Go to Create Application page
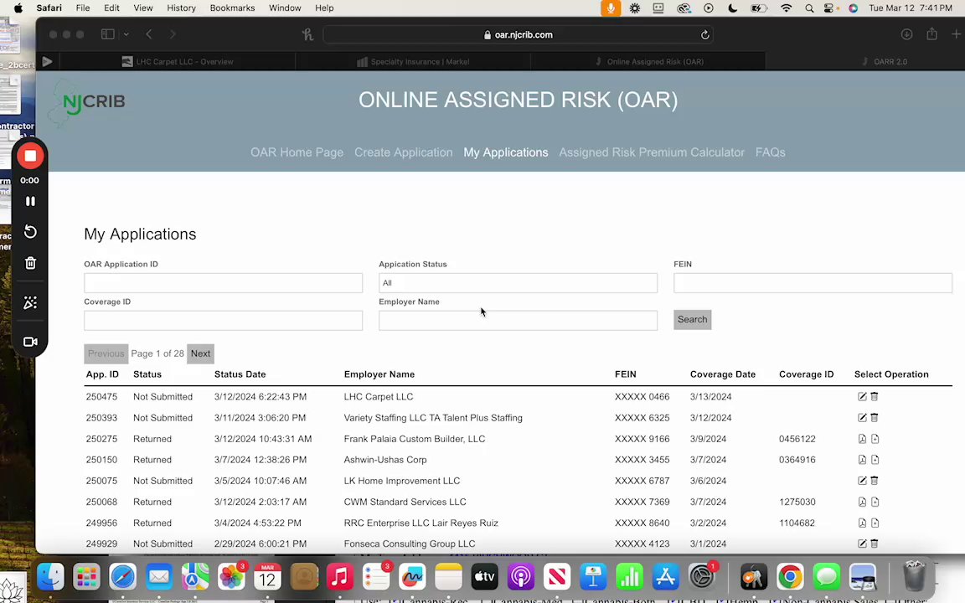The width and height of the screenshot is (965, 603). coord(403,152)
